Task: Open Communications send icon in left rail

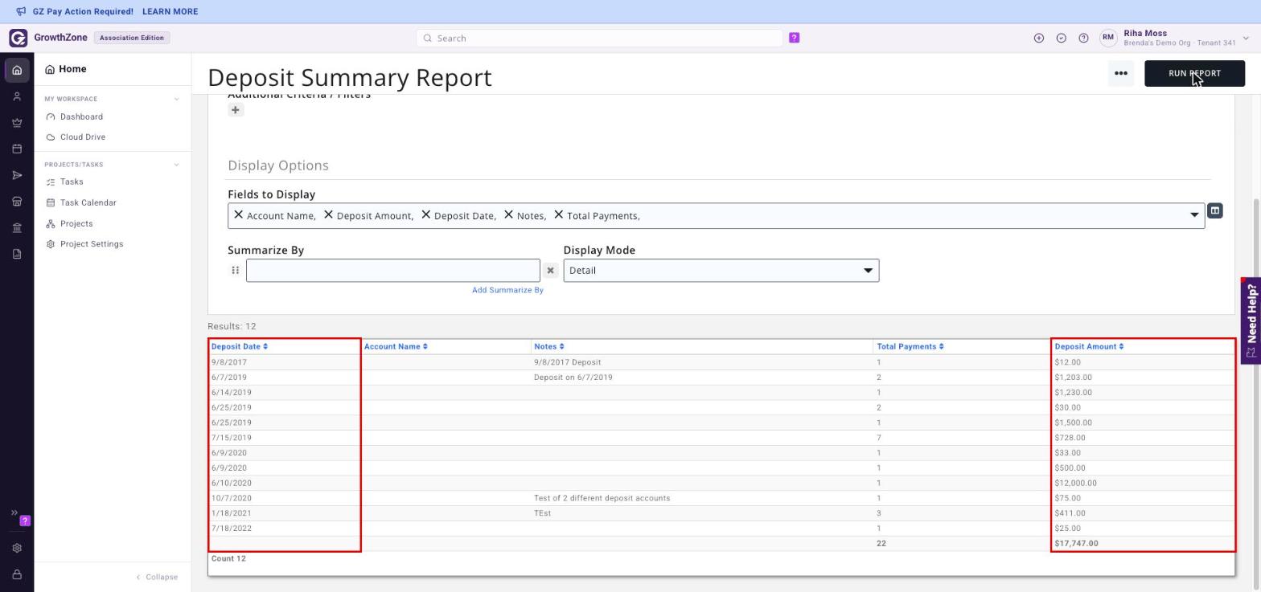Action: click(x=17, y=175)
